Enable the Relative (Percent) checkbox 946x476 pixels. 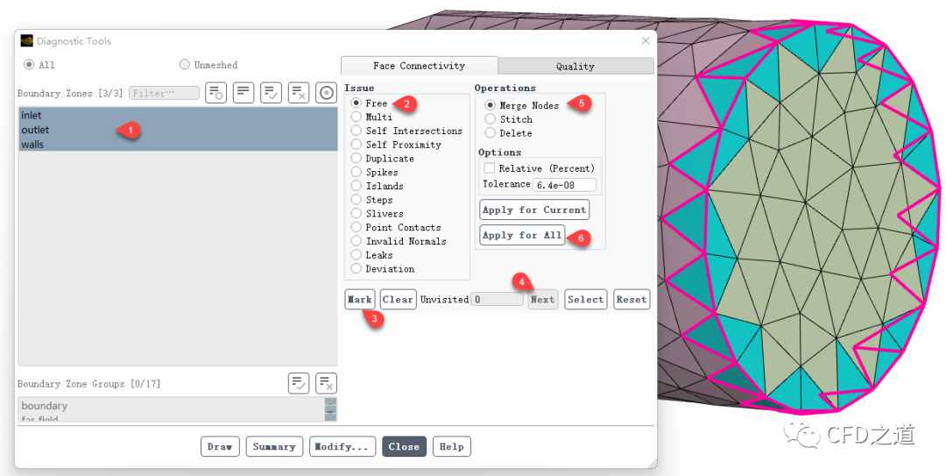click(490, 168)
